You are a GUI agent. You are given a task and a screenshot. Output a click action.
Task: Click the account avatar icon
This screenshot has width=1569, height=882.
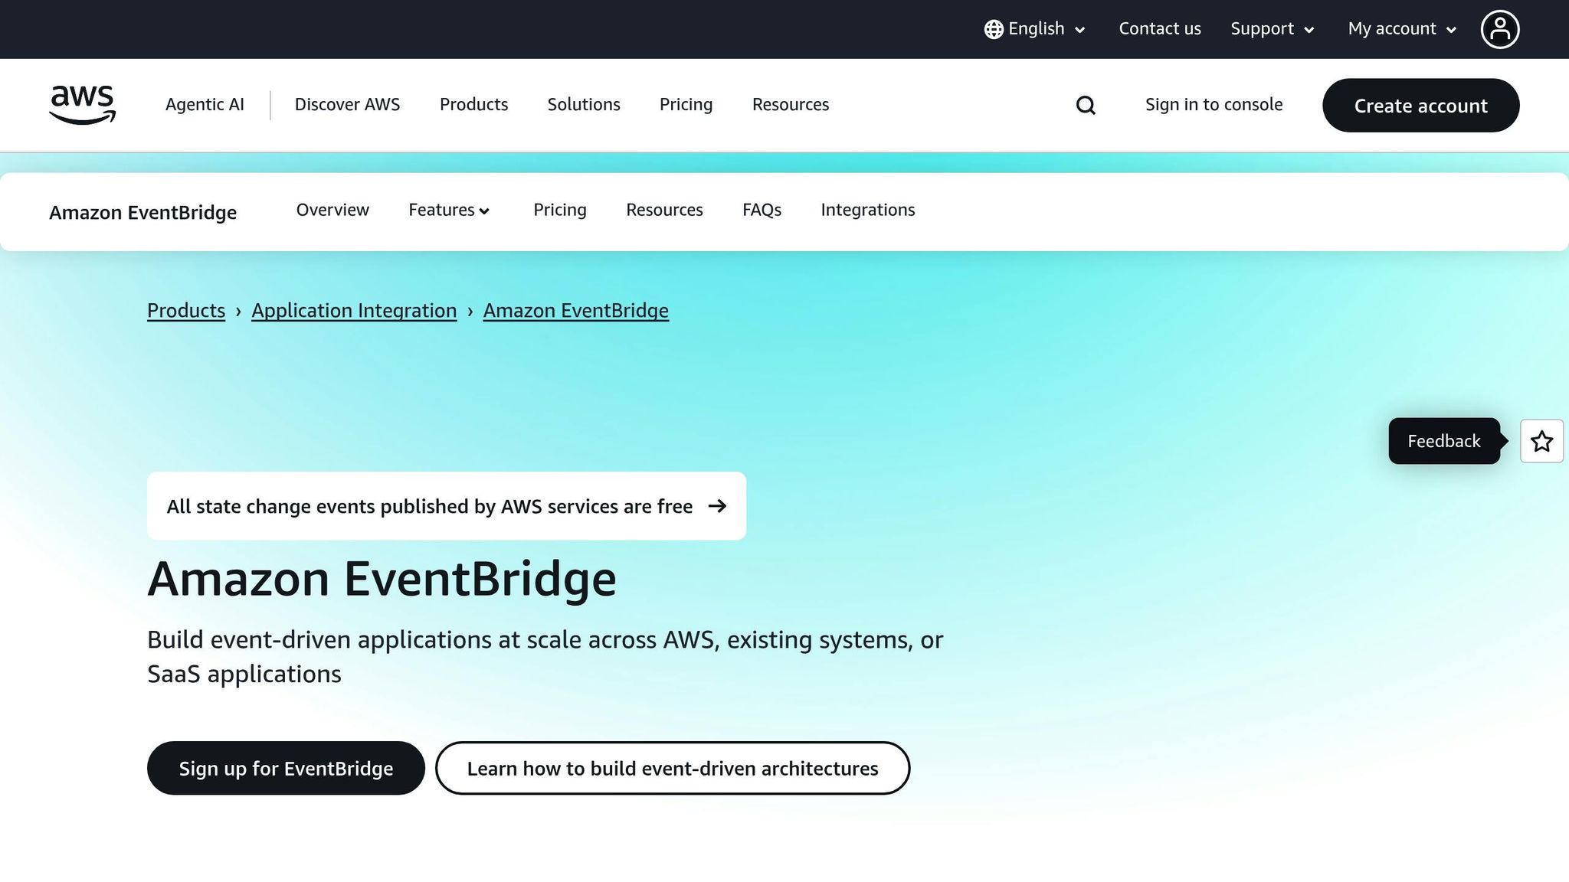coord(1500,28)
